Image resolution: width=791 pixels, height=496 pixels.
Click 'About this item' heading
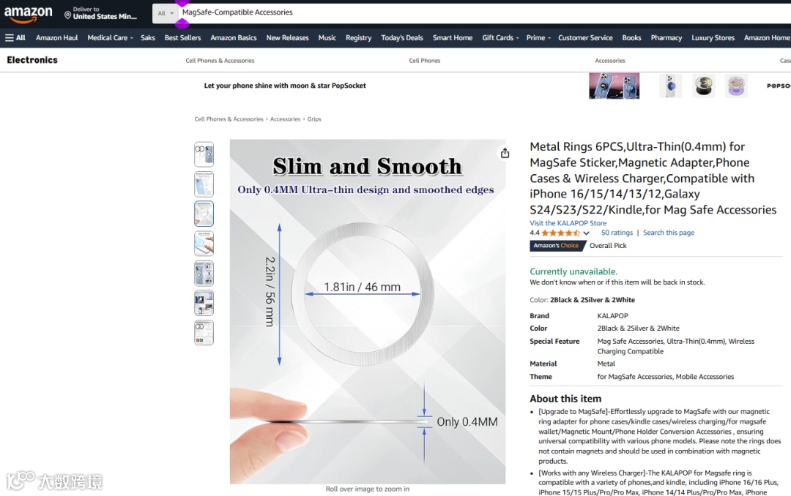[565, 398]
